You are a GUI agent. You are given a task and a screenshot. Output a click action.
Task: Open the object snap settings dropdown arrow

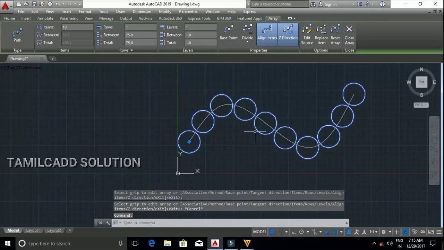(x=341, y=232)
